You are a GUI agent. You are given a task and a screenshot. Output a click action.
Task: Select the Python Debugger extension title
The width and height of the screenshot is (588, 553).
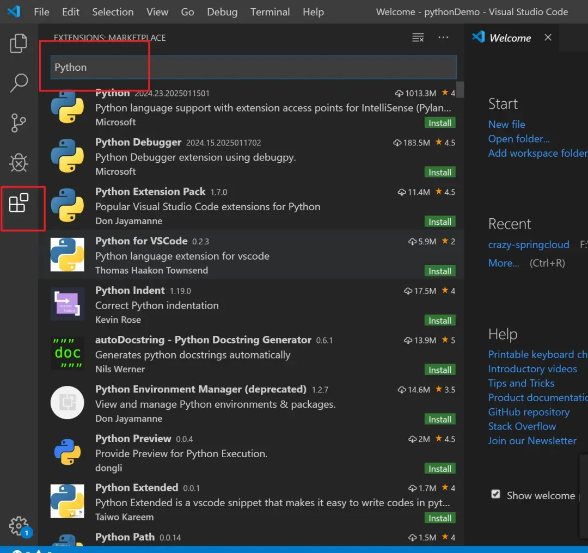(x=138, y=142)
